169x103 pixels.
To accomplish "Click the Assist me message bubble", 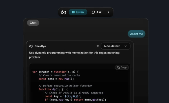I will coord(136,34).
